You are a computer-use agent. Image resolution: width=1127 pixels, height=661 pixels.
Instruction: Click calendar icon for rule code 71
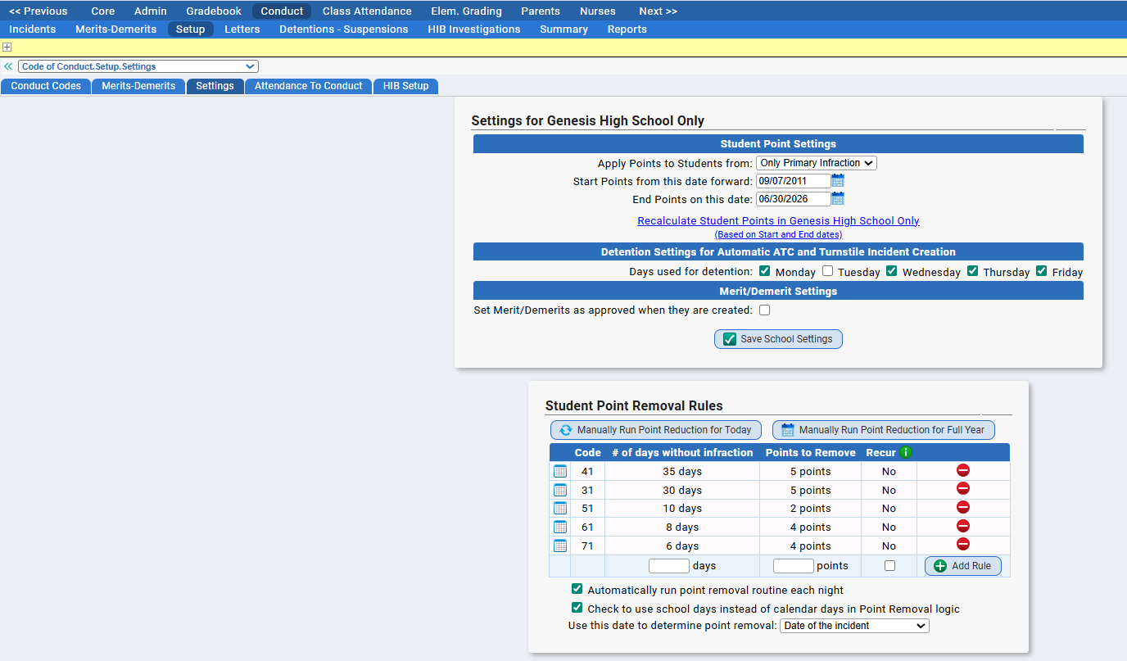[x=560, y=546]
